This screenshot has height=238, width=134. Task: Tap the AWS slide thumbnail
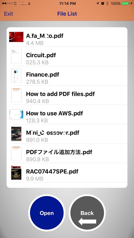coord(16,115)
